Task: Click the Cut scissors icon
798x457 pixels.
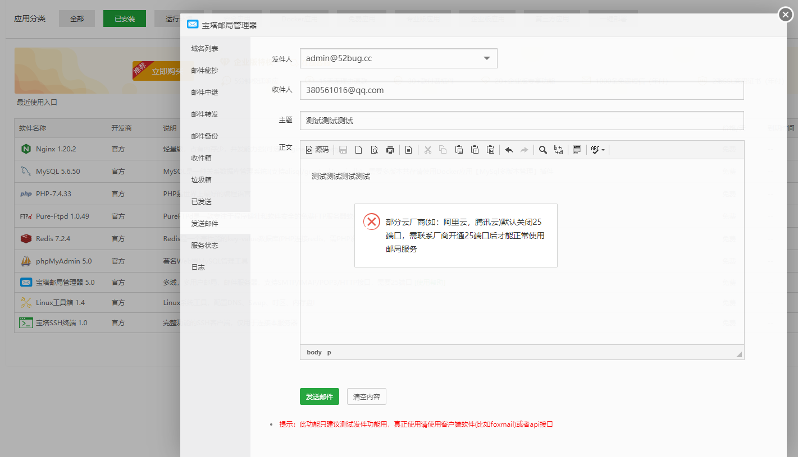Action: [427, 150]
